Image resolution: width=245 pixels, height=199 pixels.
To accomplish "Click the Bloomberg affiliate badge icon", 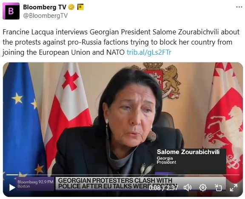I will pyautogui.click(x=80, y=7).
